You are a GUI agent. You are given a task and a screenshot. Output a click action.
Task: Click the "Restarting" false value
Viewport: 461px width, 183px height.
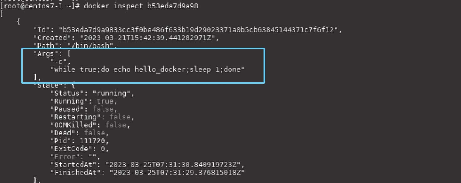119,117
